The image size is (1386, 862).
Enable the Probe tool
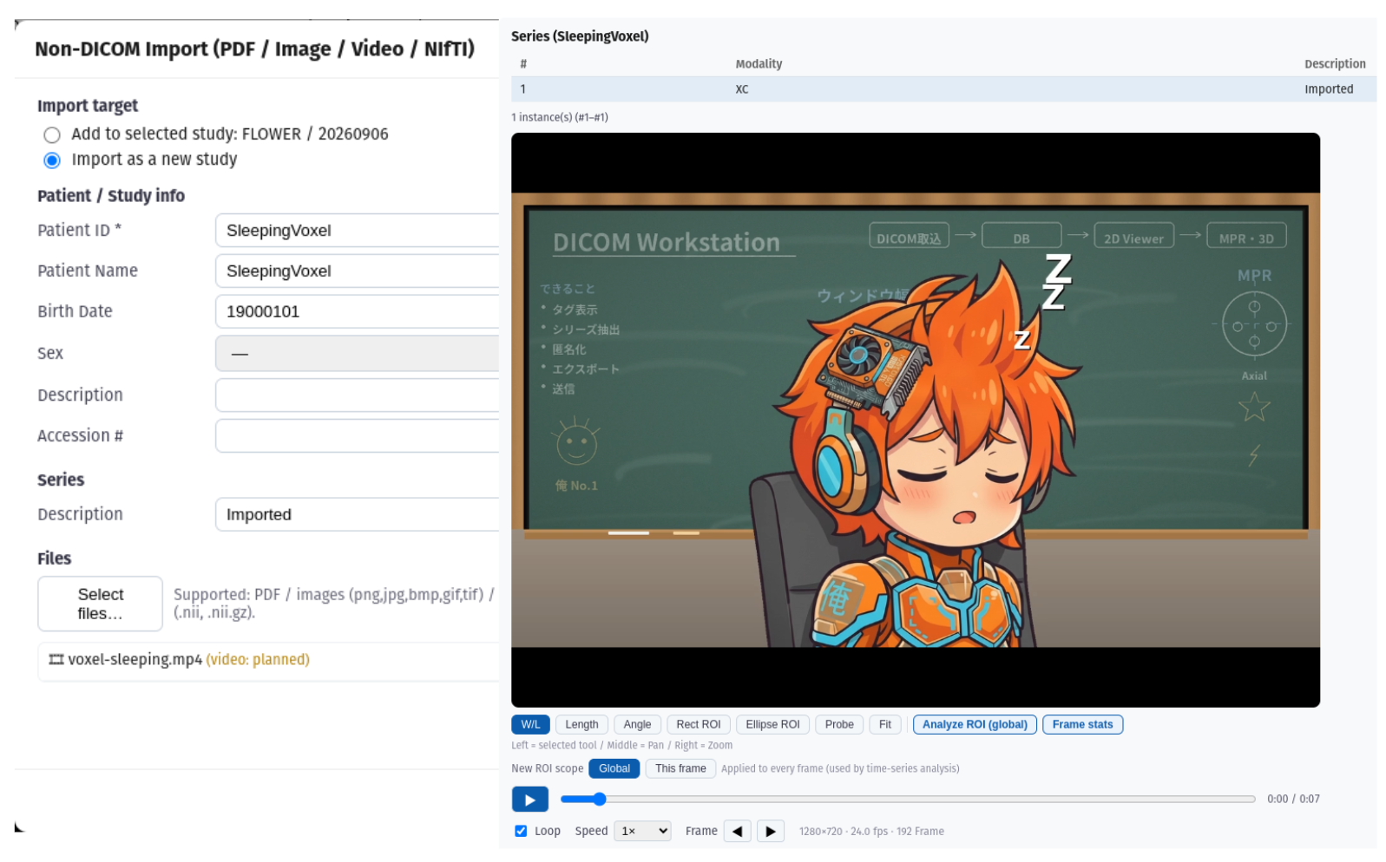tap(839, 724)
